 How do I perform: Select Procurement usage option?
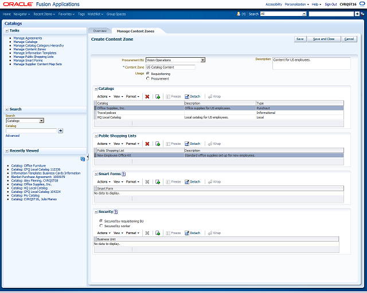pyautogui.click(x=148, y=78)
